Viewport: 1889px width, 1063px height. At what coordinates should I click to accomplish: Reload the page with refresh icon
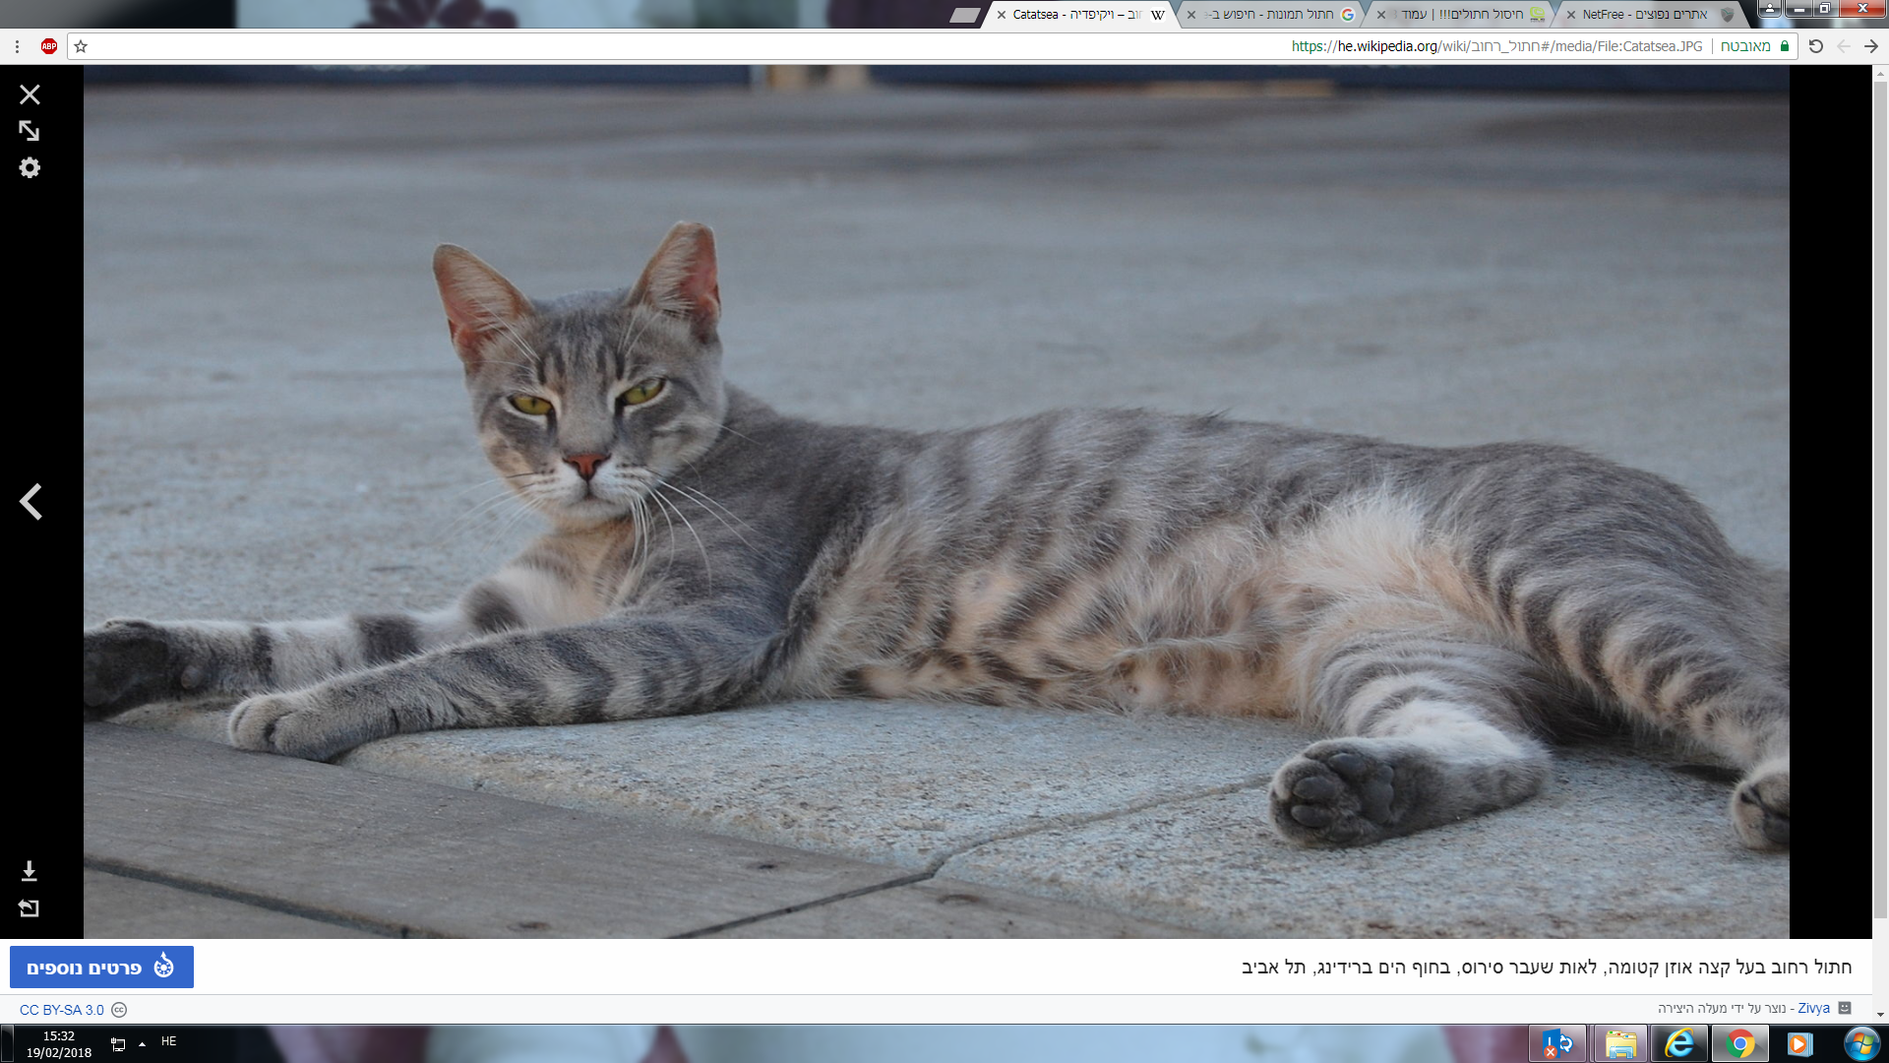coord(1816,46)
